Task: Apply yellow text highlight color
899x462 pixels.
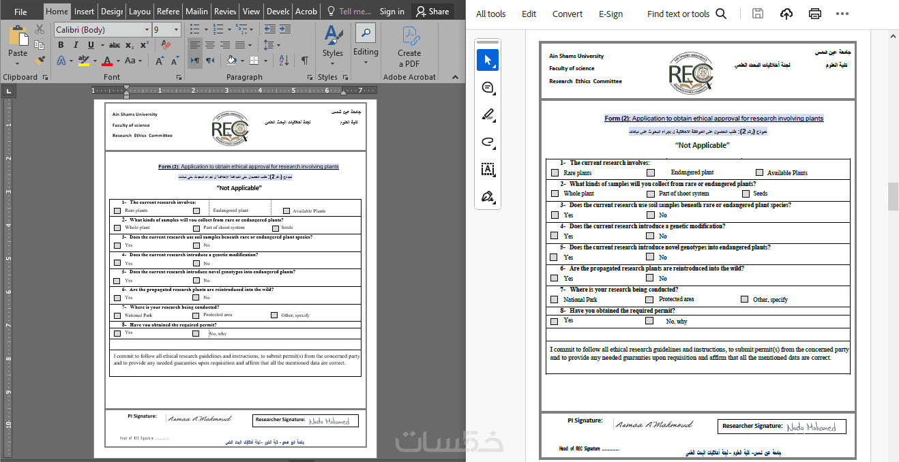Action: pyautogui.click(x=83, y=61)
